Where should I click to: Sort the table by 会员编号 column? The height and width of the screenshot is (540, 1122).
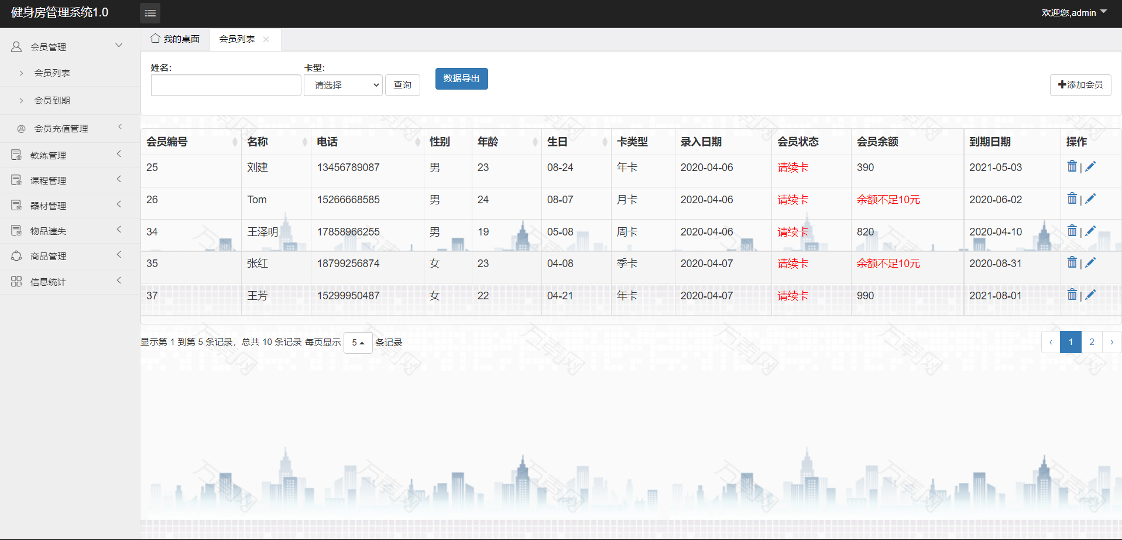pyautogui.click(x=191, y=142)
